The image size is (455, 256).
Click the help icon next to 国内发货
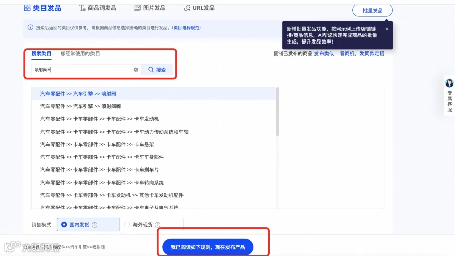click(95, 225)
